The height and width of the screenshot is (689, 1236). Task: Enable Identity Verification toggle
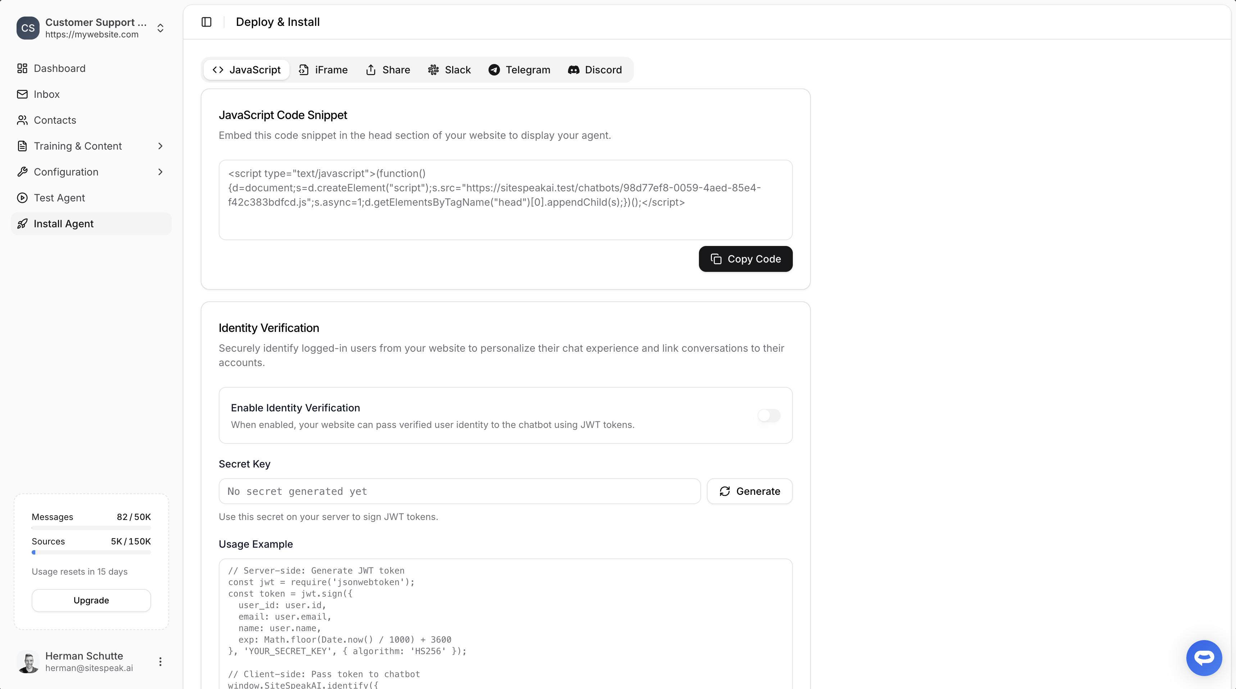pos(769,415)
